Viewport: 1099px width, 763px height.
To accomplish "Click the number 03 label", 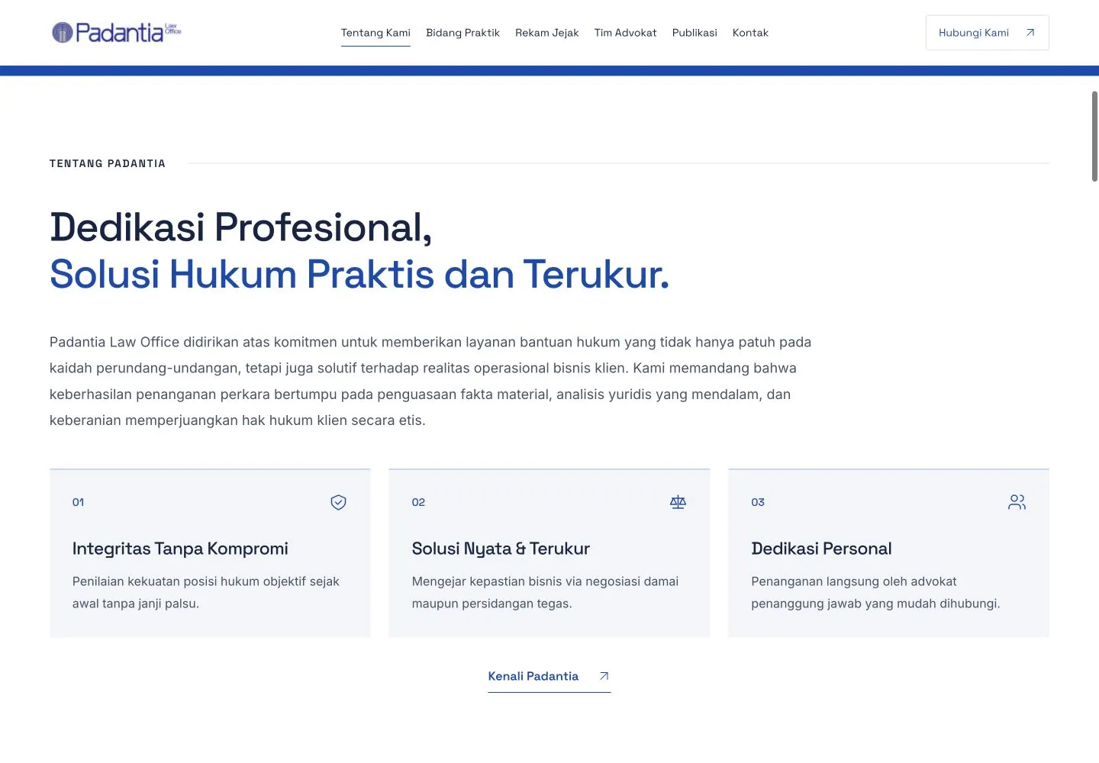I will click(x=758, y=502).
